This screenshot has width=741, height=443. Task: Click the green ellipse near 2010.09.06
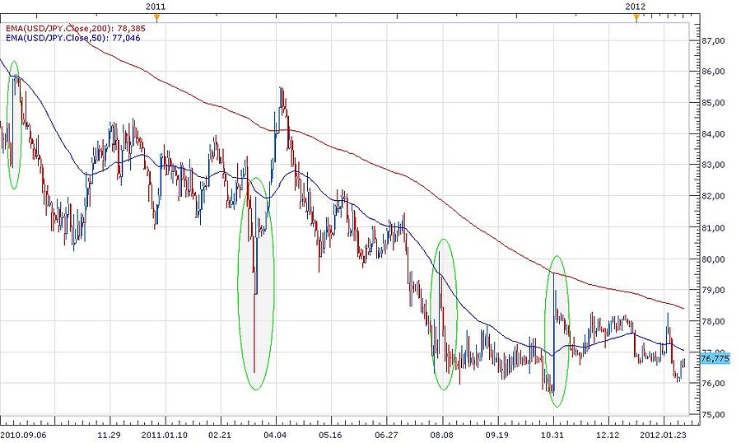pos(14,125)
